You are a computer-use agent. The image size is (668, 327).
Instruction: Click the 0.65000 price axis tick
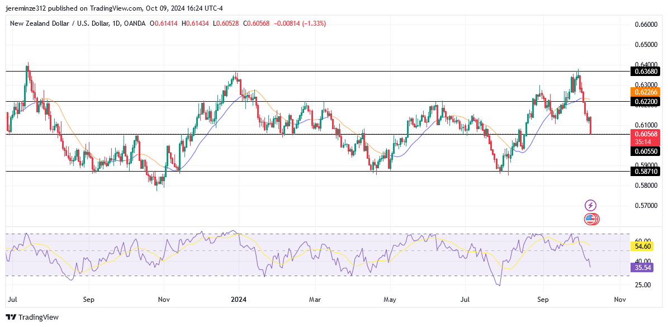click(646, 45)
